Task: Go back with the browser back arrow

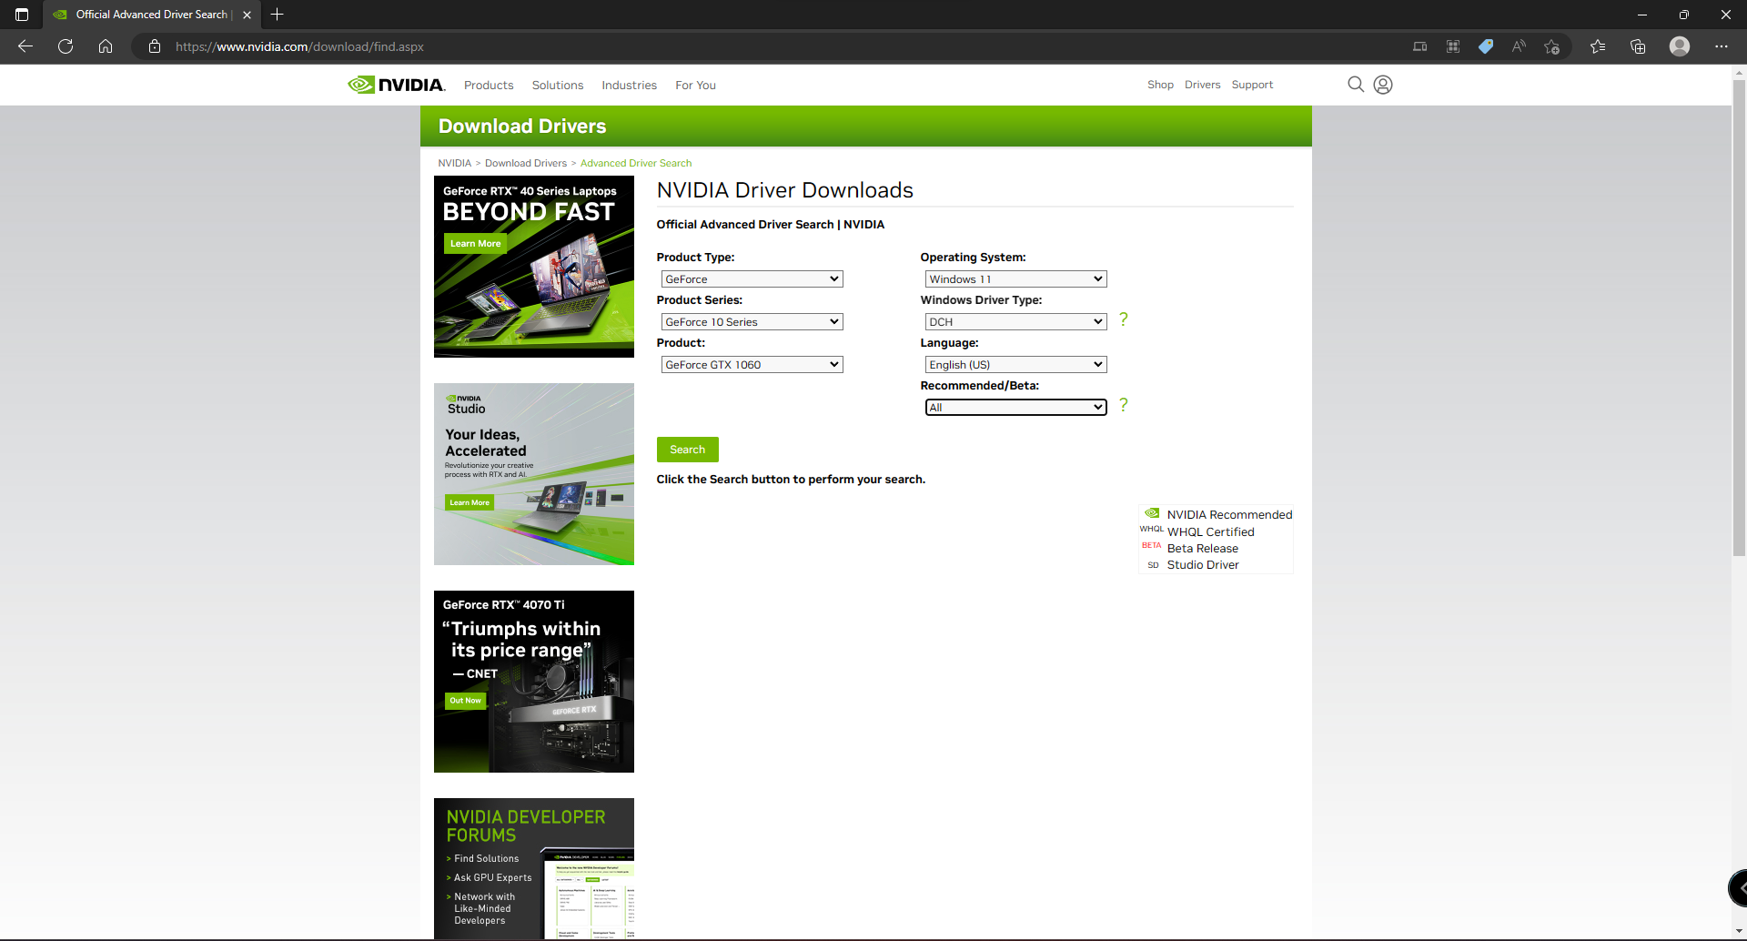Action: [25, 46]
